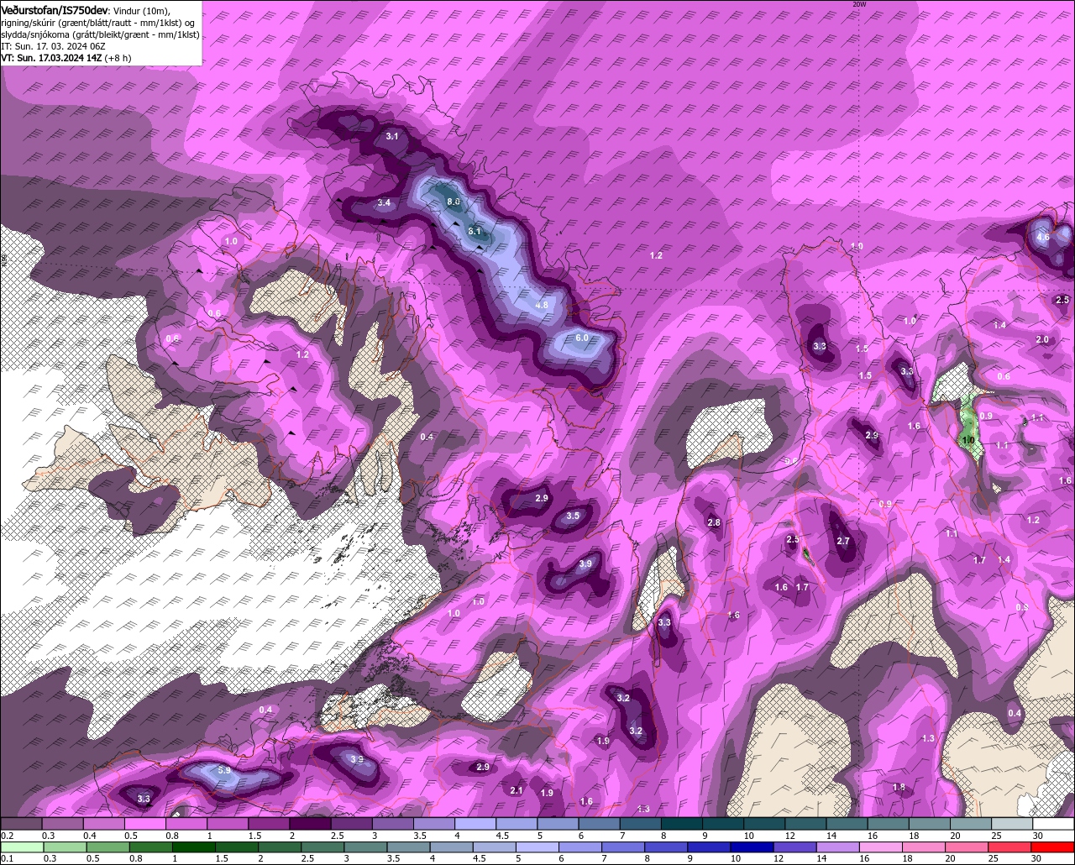Click the red 30 swatch in rain legend
This screenshot has width=1075, height=865.
[1053, 847]
